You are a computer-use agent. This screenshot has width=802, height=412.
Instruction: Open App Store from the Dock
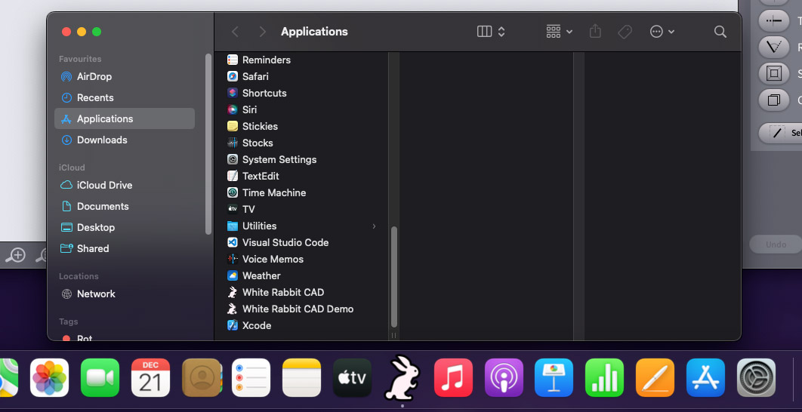tap(706, 378)
